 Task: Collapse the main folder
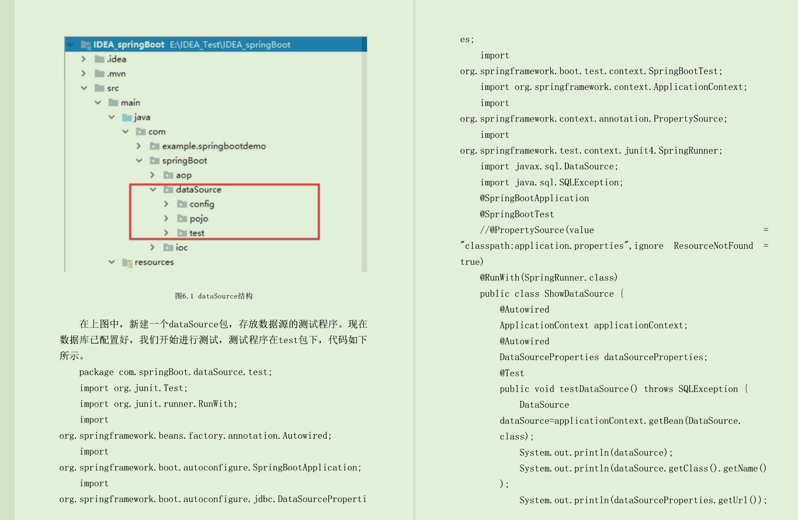[x=98, y=102]
